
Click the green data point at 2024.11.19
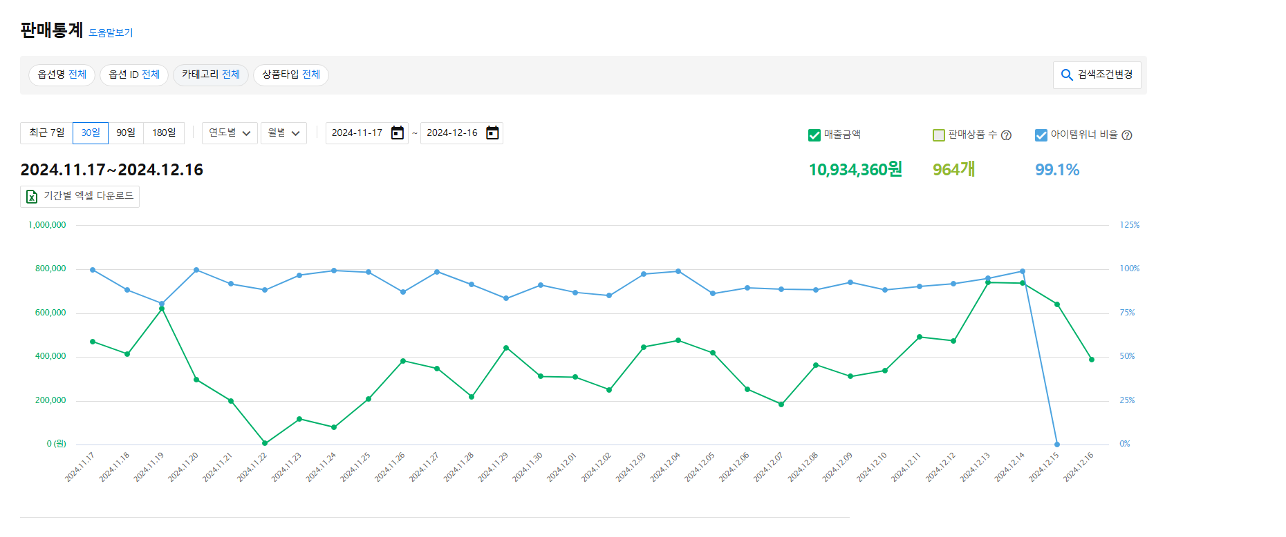162,309
